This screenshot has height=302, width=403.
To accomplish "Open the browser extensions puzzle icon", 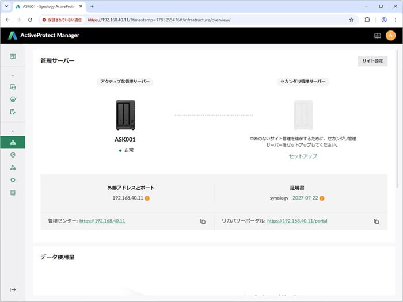I will point(367,20).
